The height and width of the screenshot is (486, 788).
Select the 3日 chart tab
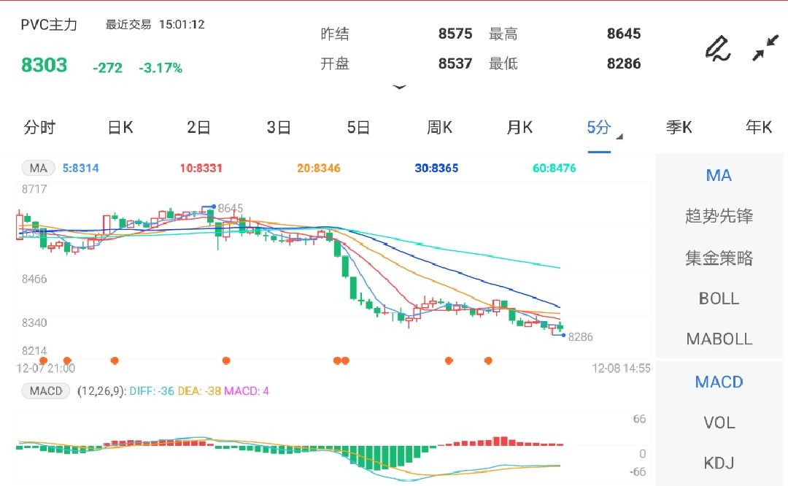pyautogui.click(x=279, y=127)
